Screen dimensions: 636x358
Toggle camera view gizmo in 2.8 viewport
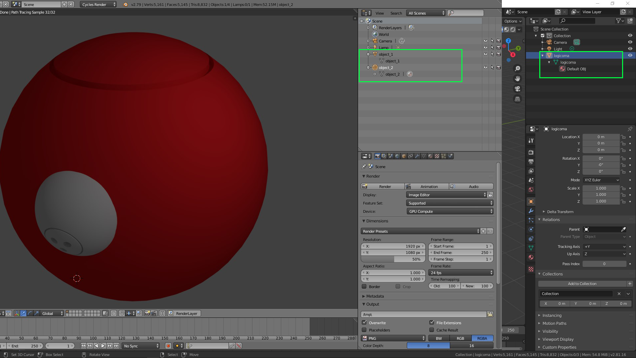pos(517,89)
